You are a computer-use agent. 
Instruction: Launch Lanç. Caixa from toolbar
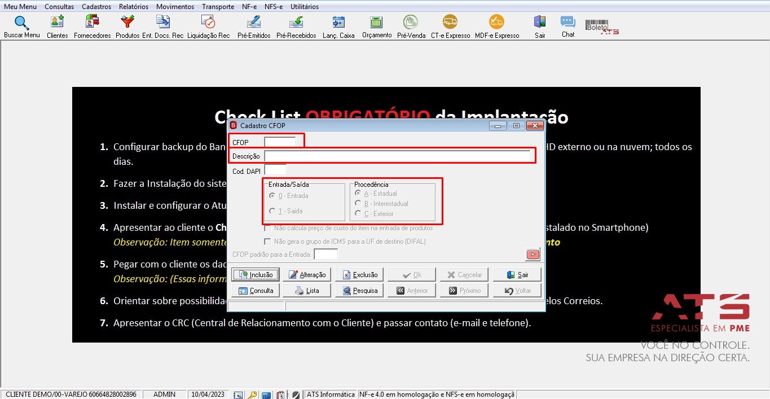[338, 27]
